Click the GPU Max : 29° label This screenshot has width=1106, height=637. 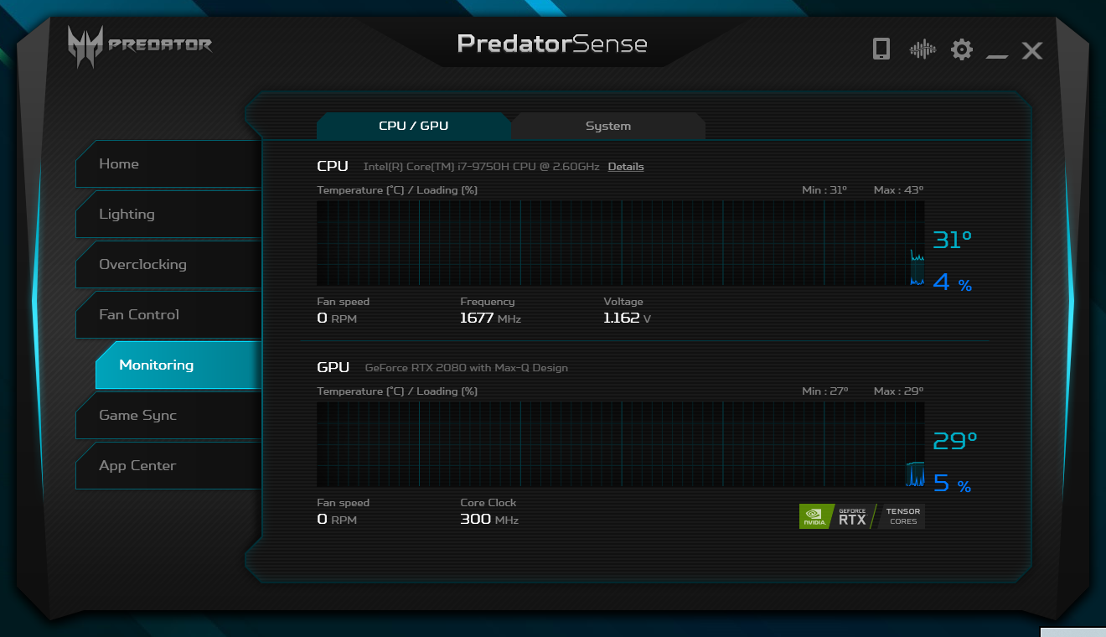[x=898, y=391]
